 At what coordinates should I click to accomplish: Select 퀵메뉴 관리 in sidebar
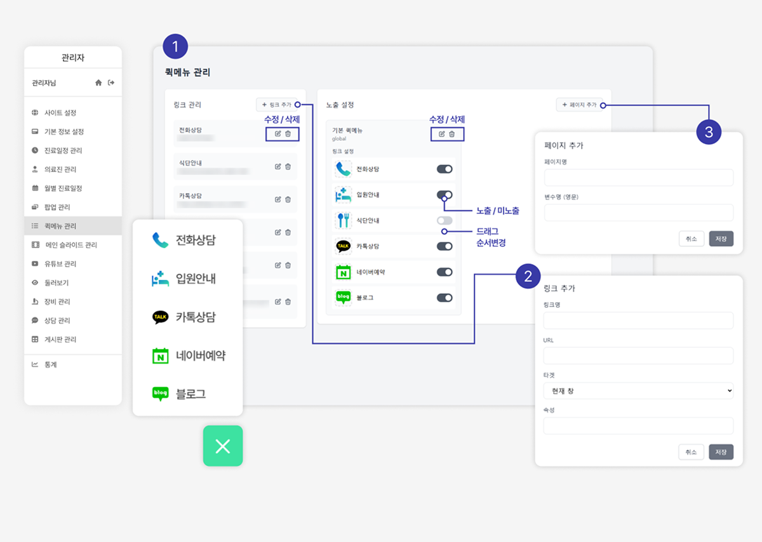(73, 226)
